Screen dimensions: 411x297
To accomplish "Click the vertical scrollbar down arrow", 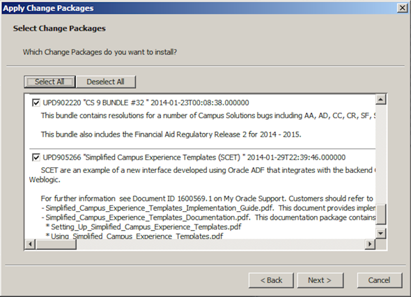I will pyautogui.click(x=380, y=234).
